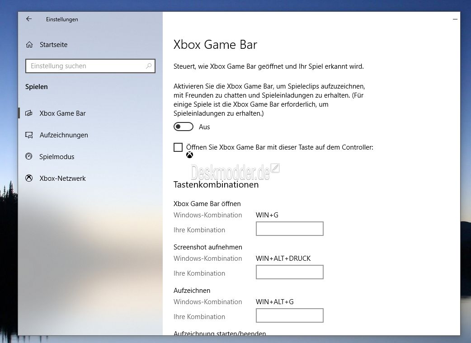Click the Screenshot aufnehmen label
Viewport: 471px width, 343px height.
208,247
